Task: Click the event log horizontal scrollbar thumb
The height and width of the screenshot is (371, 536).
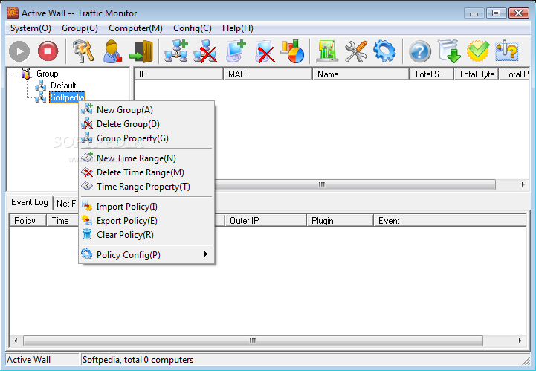Action: (x=253, y=341)
